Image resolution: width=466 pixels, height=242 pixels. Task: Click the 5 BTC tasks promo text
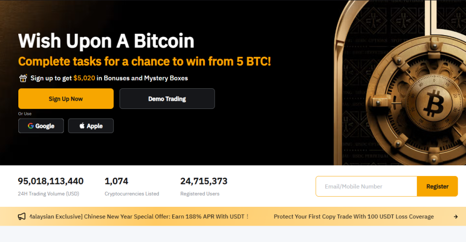pos(144,62)
